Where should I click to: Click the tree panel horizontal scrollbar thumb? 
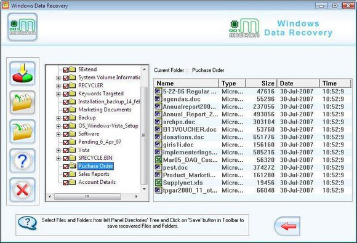click(87, 196)
